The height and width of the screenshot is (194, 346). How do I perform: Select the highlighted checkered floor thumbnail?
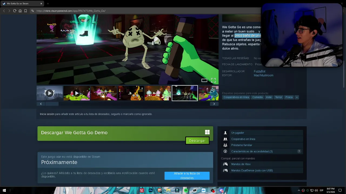coord(185,93)
